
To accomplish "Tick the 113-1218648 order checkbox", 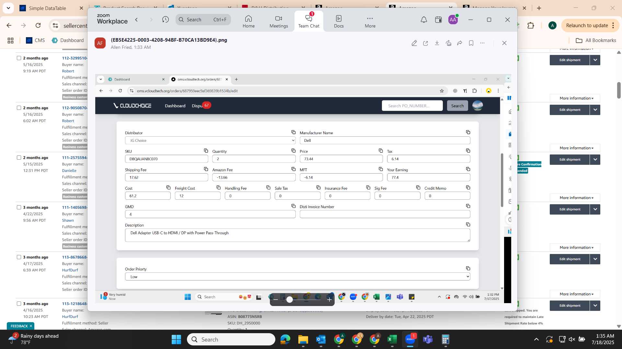I will tap(19, 304).
